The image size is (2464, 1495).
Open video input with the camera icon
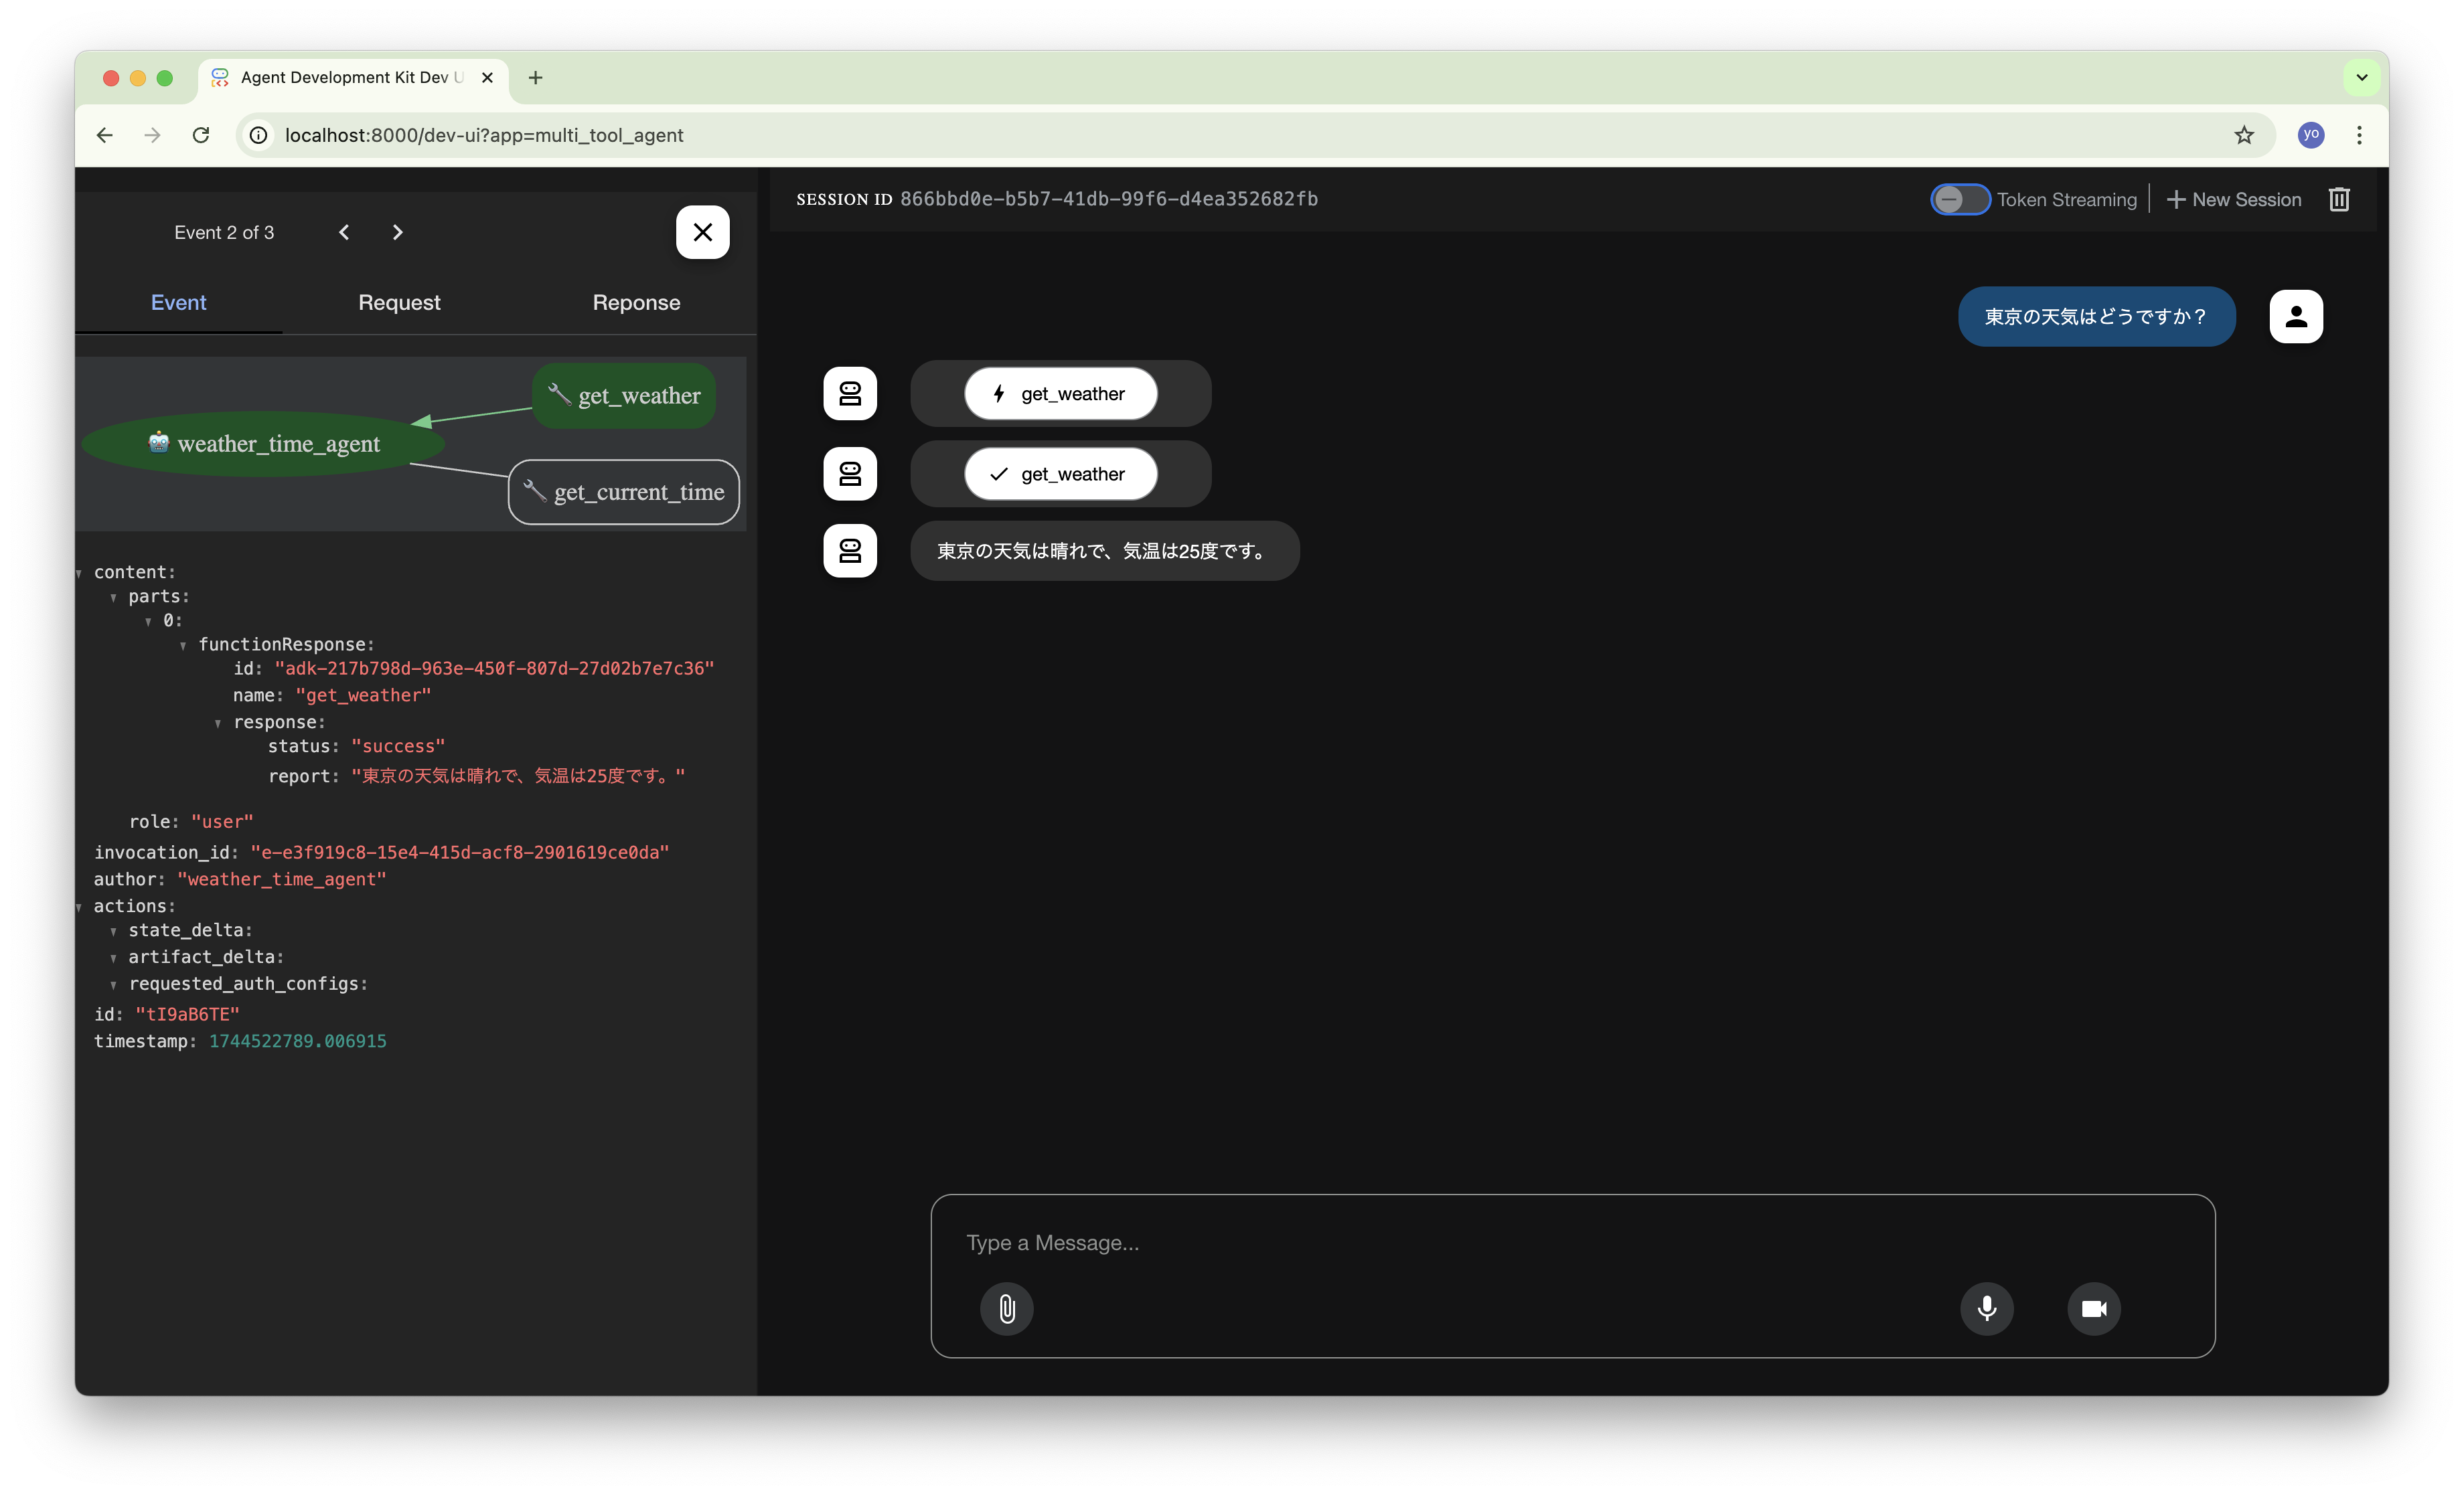(x=2094, y=1309)
